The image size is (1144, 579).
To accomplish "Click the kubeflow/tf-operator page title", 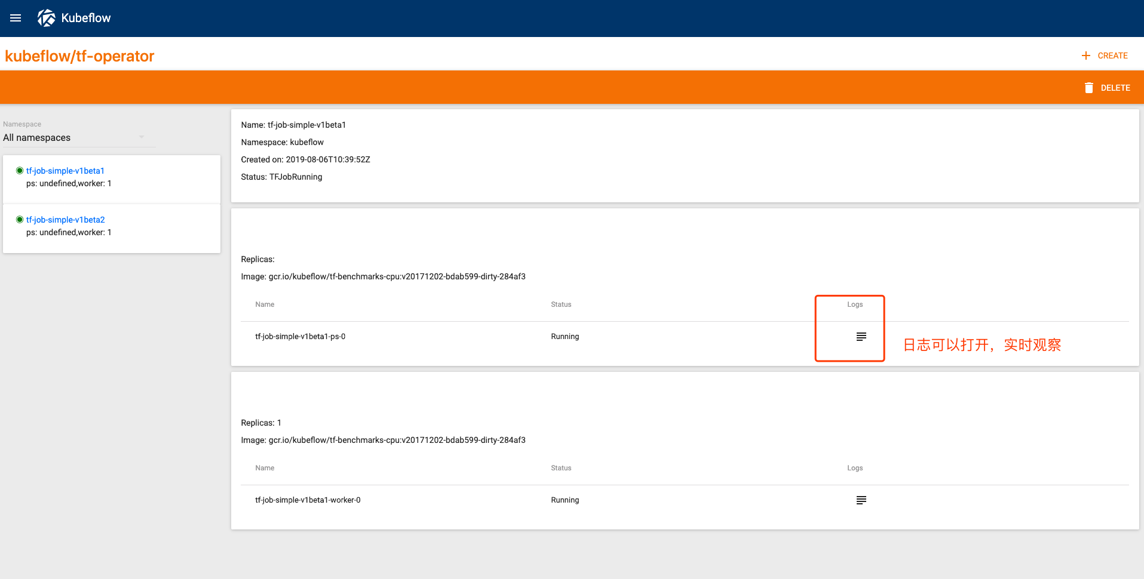I will tap(79, 56).
